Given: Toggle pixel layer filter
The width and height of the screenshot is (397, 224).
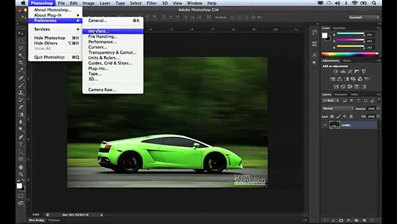Looking at the screenshot, I should pyautogui.click(x=345, y=101).
